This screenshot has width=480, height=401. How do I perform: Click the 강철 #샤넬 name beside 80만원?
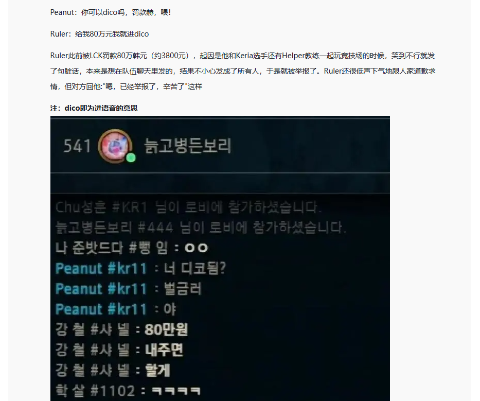[93, 329]
